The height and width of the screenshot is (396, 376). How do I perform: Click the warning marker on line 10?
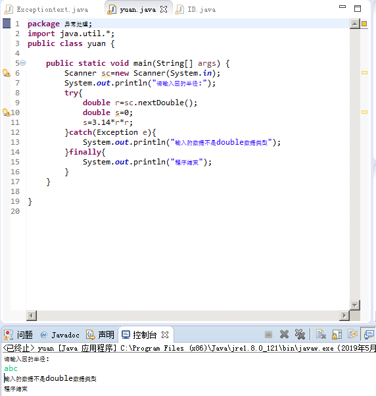point(6,112)
